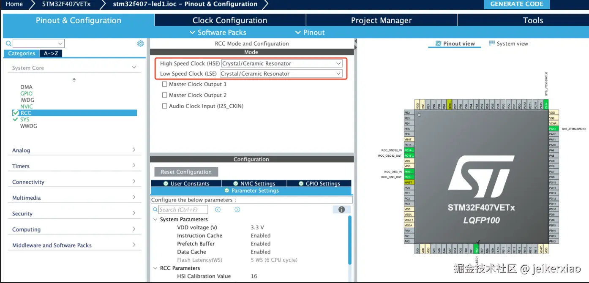Select pin PC14 labeled RCC_OSC32_IN
This screenshot has height=283, width=589.
[x=409, y=150]
